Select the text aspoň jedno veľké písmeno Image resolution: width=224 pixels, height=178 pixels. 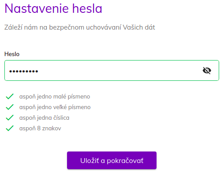tap(55, 107)
